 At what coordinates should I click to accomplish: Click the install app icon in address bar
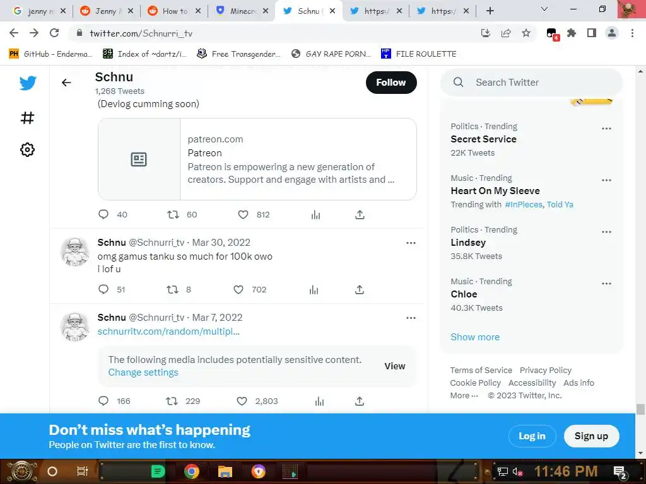tap(486, 33)
